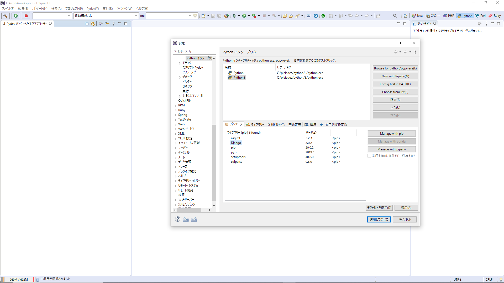Run the application with the green play icon
This screenshot has width=504, height=283.
point(245,16)
